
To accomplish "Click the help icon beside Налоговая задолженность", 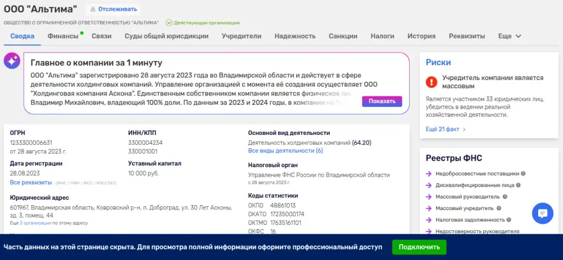I will (x=509, y=219).
